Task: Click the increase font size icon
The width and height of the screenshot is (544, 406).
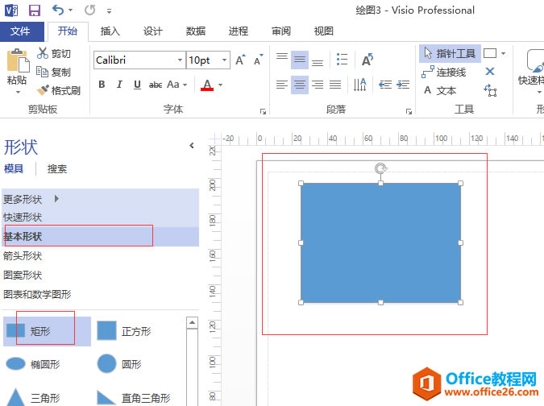Action: pos(240,60)
